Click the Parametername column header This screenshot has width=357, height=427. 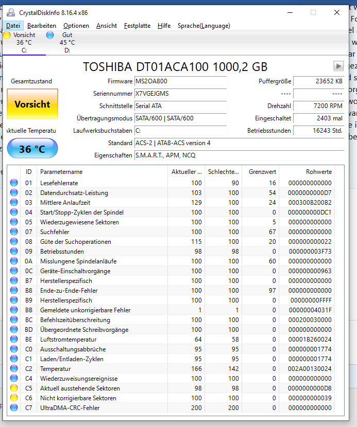[x=102, y=172]
